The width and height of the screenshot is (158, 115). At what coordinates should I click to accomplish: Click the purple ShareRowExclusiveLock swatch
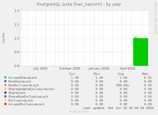[5, 96]
